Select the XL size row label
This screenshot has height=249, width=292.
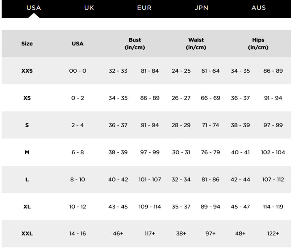[27, 207]
